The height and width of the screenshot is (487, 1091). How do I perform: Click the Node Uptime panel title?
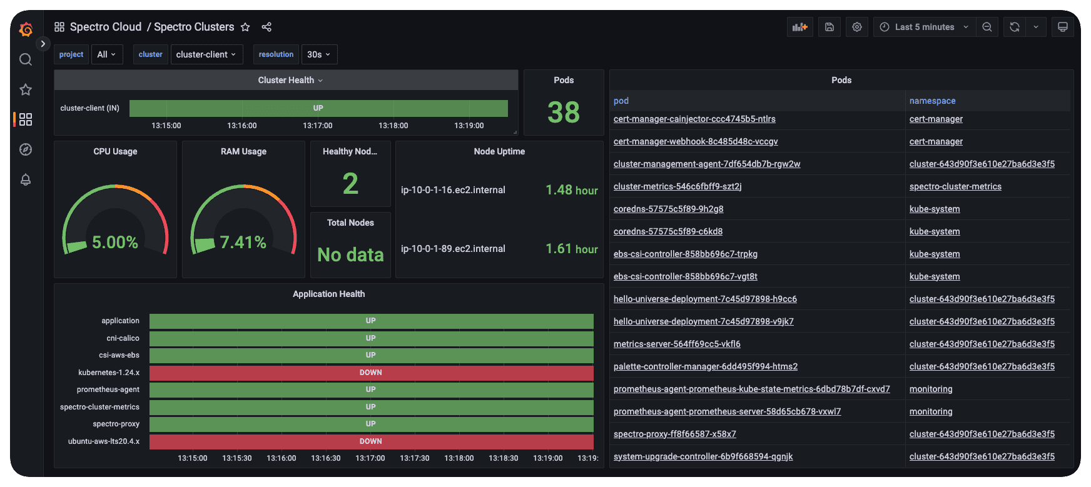499,151
